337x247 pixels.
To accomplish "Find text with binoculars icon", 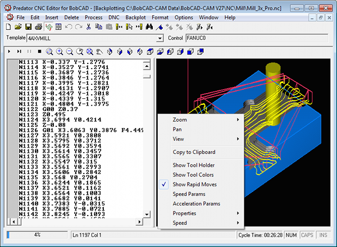I will pyautogui.click(x=149, y=27).
